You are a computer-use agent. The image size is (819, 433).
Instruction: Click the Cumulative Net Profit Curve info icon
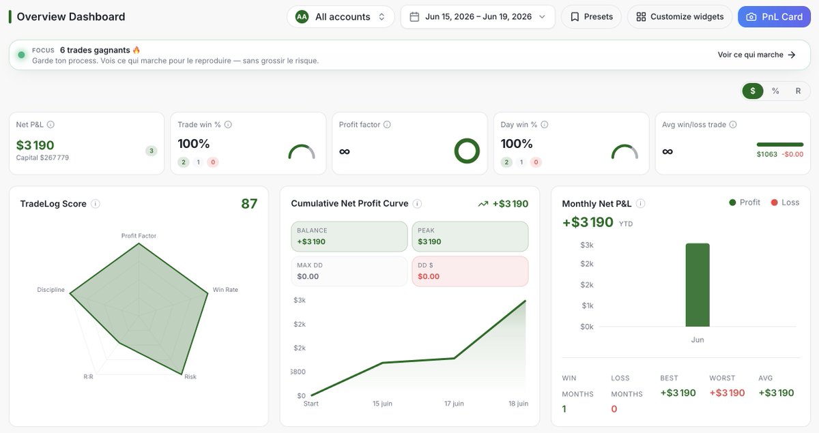click(x=417, y=204)
